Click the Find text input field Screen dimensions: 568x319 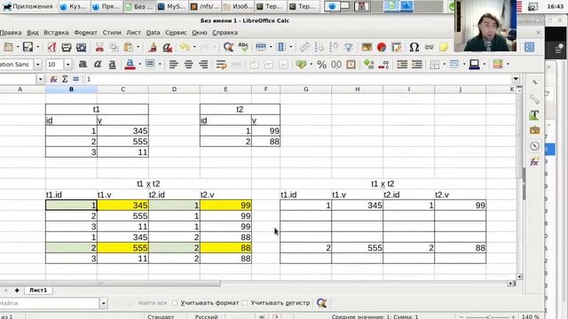[50, 303]
